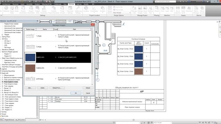
Task: Select 3D View 1 in Project Browser
Action: click(7, 41)
